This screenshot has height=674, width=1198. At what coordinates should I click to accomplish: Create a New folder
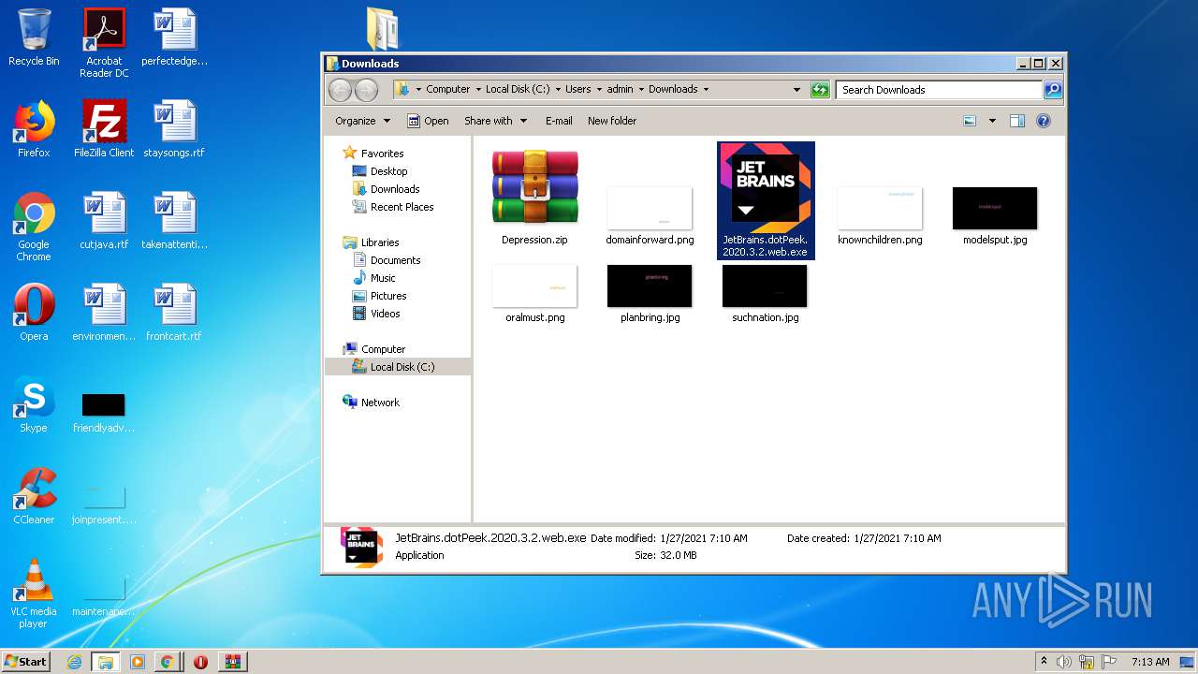click(x=612, y=121)
